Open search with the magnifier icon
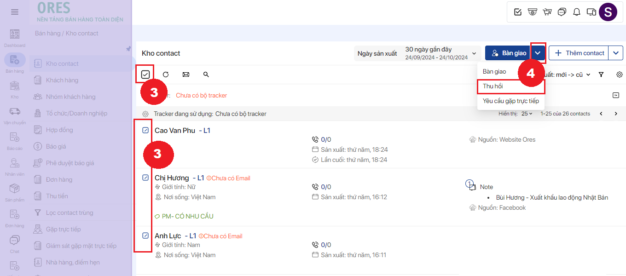Viewport: 626px width, 276px height. tap(206, 75)
